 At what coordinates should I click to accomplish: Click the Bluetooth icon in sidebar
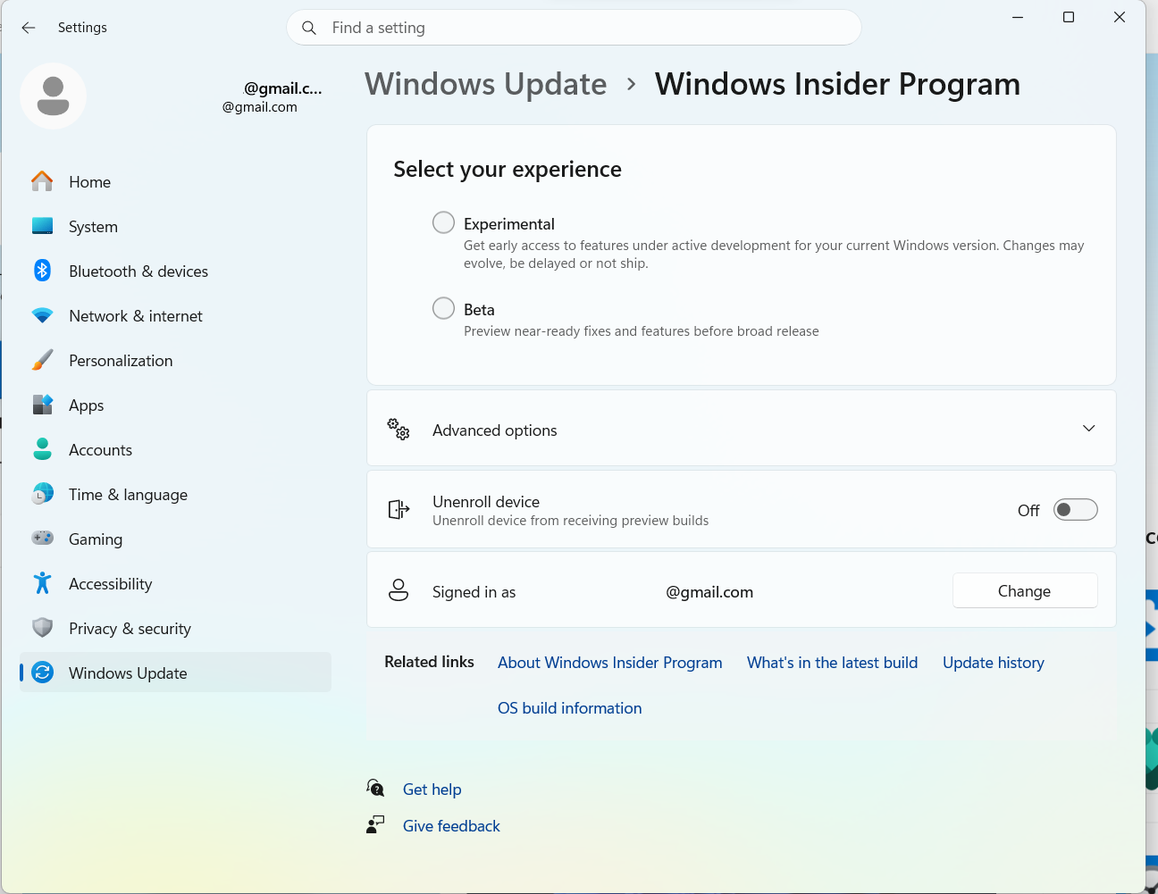tap(42, 271)
